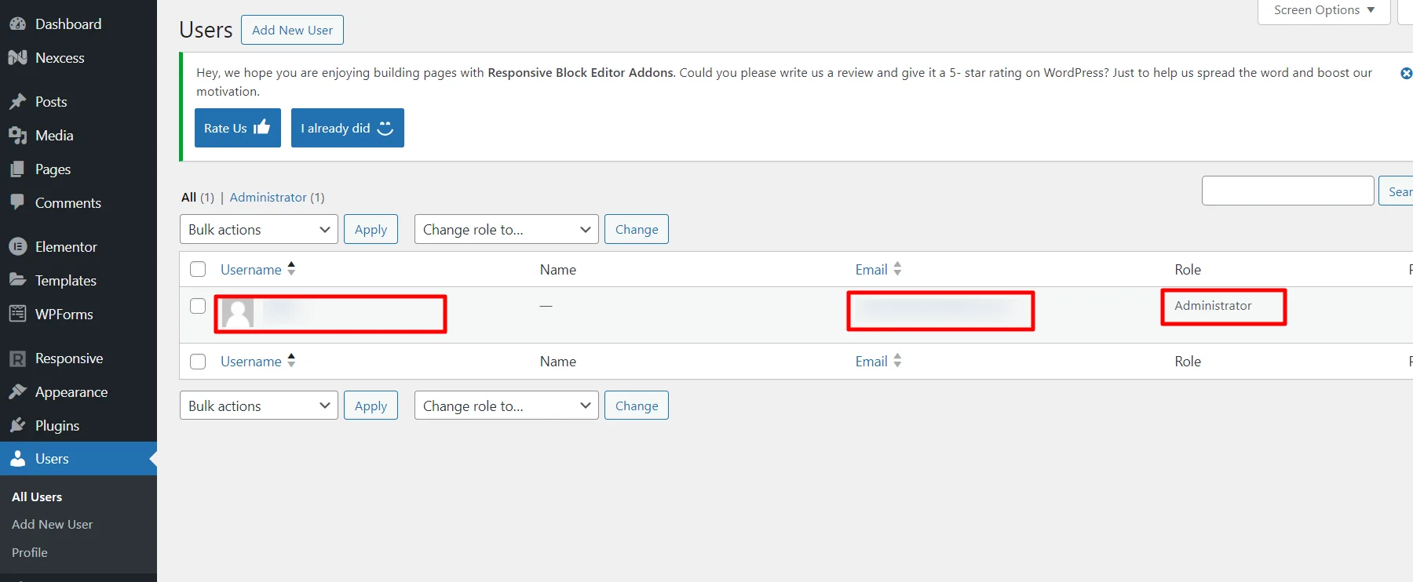The height and width of the screenshot is (582, 1413).
Task: Click the top Username column header link
Action: click(x=251, y=269)
